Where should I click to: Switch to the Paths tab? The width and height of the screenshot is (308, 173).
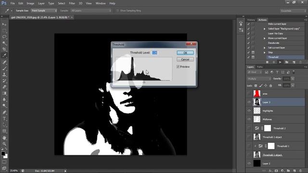pos(260,67)
